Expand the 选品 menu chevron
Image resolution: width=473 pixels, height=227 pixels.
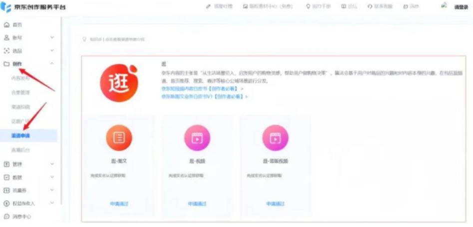point(52,50)
